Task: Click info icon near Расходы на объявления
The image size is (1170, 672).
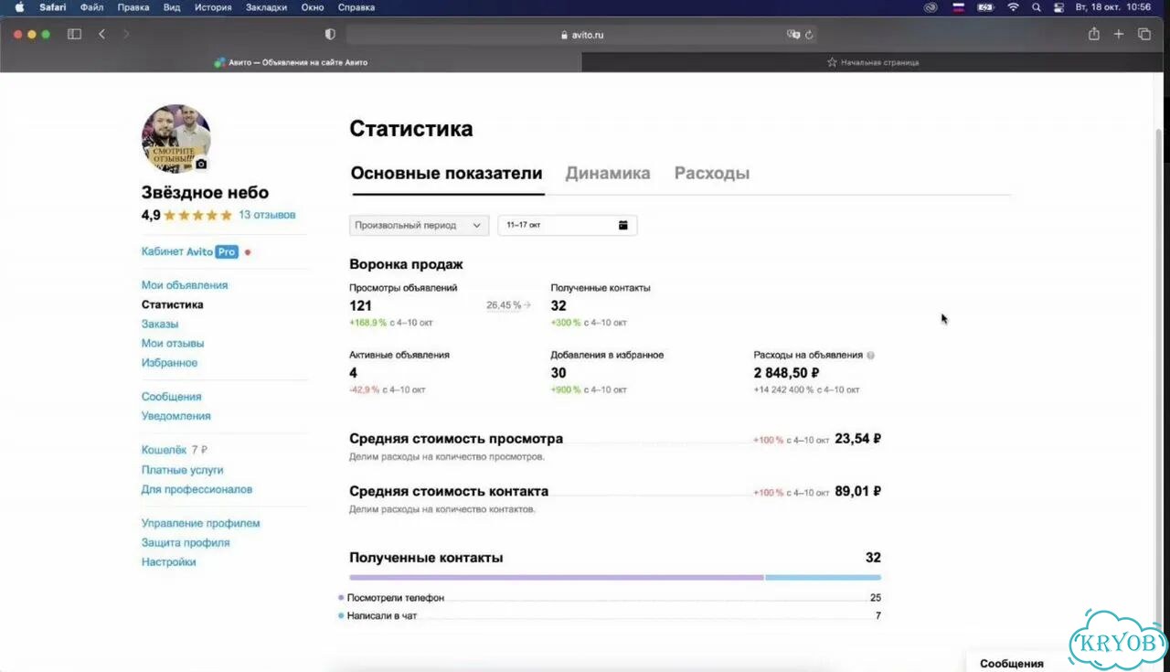Action: point(870,355)
